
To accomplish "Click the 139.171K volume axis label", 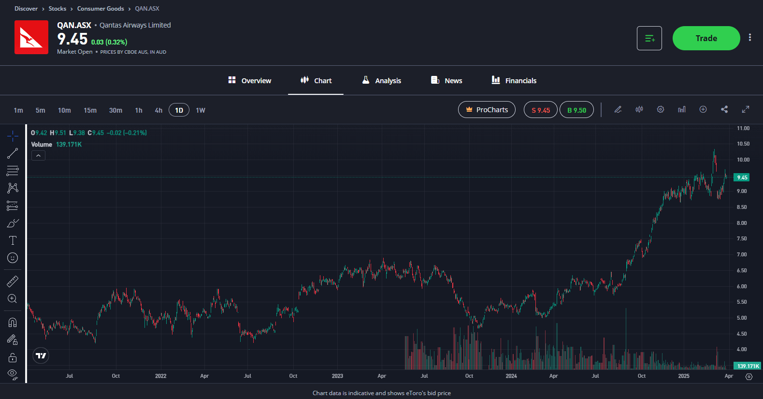I will 748,366.
